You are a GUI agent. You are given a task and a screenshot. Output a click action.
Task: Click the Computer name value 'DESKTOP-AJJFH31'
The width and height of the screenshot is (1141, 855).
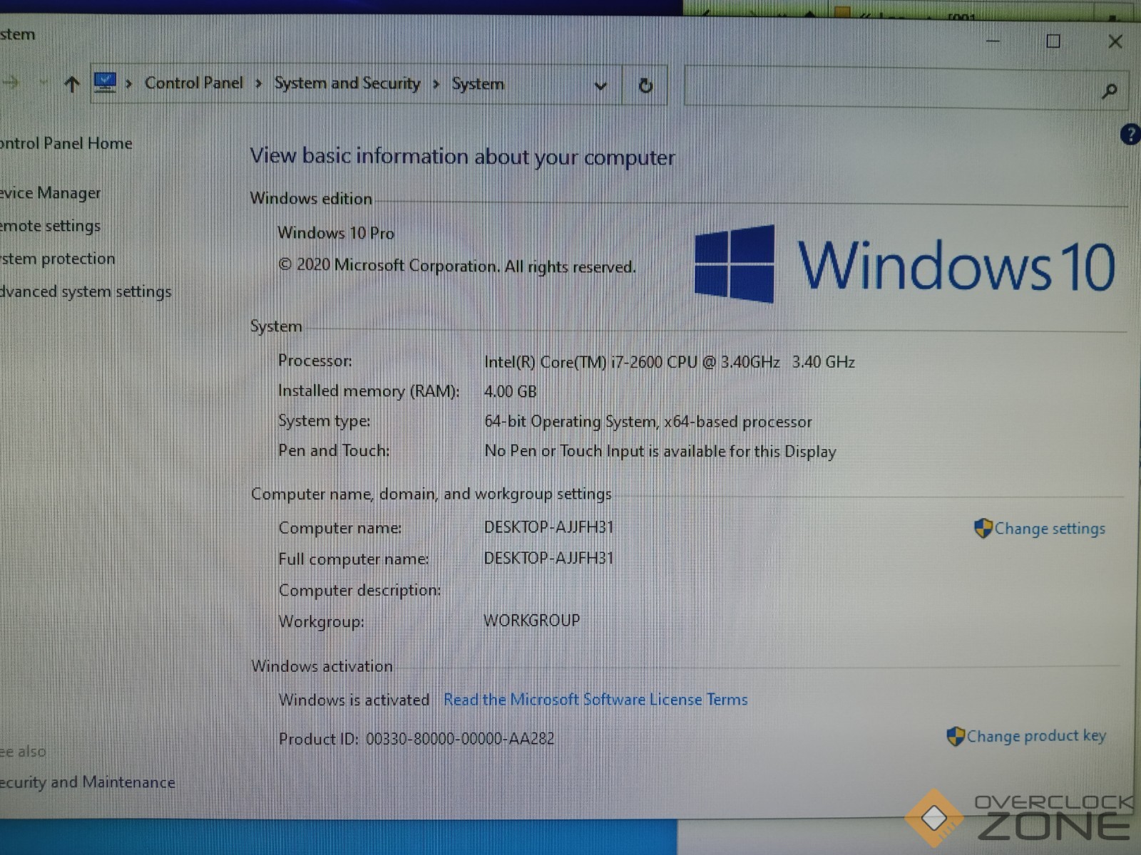point(548,527)
